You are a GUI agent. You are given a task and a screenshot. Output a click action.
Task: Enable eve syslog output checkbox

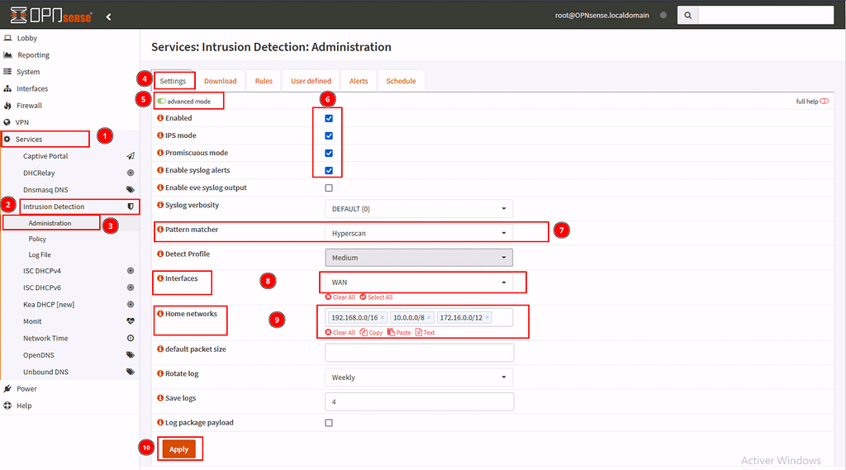tap(329, 188)
